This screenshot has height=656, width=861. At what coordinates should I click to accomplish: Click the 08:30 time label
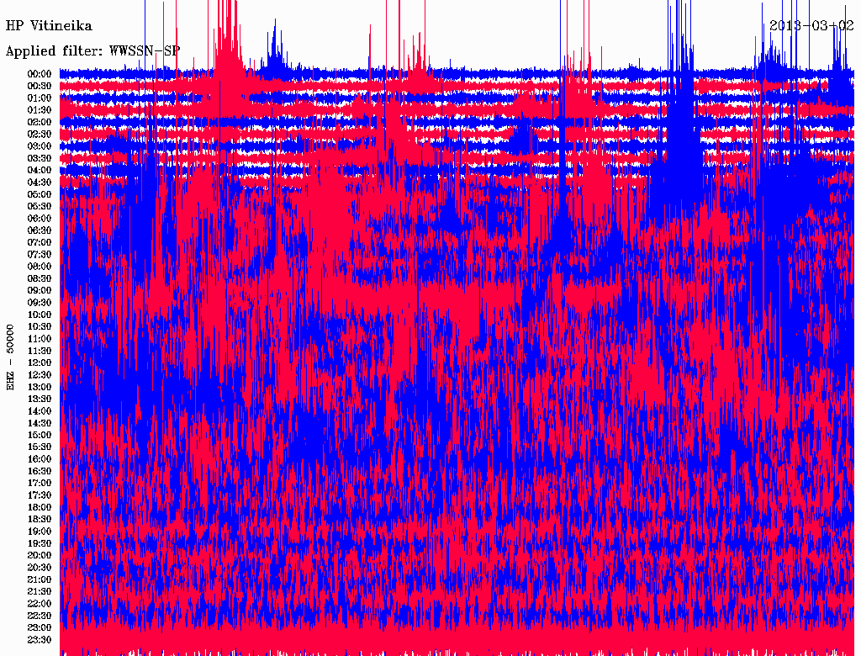(40, 278)
